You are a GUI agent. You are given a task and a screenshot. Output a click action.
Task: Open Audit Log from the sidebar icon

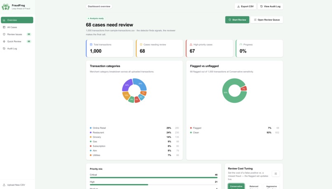[x=4, y=48]
